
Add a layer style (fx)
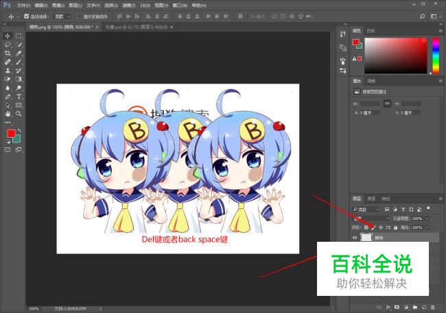click(388, 308)
